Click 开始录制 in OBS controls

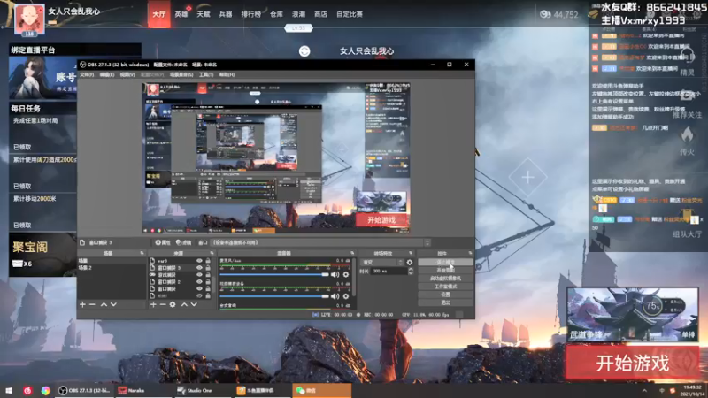(446, 271)
